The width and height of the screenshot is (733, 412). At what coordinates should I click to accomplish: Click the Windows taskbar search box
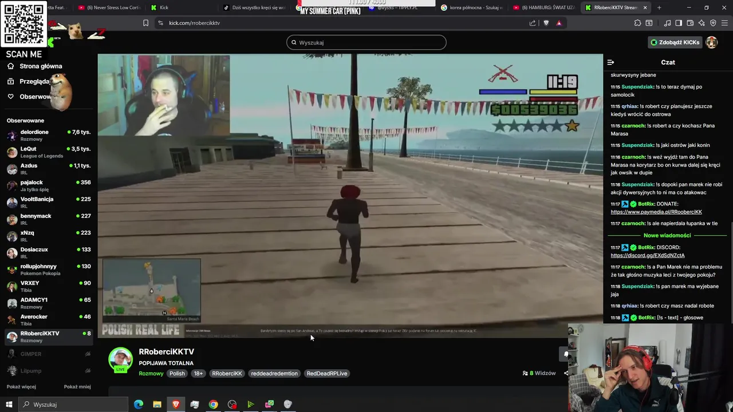click(73, 405)
